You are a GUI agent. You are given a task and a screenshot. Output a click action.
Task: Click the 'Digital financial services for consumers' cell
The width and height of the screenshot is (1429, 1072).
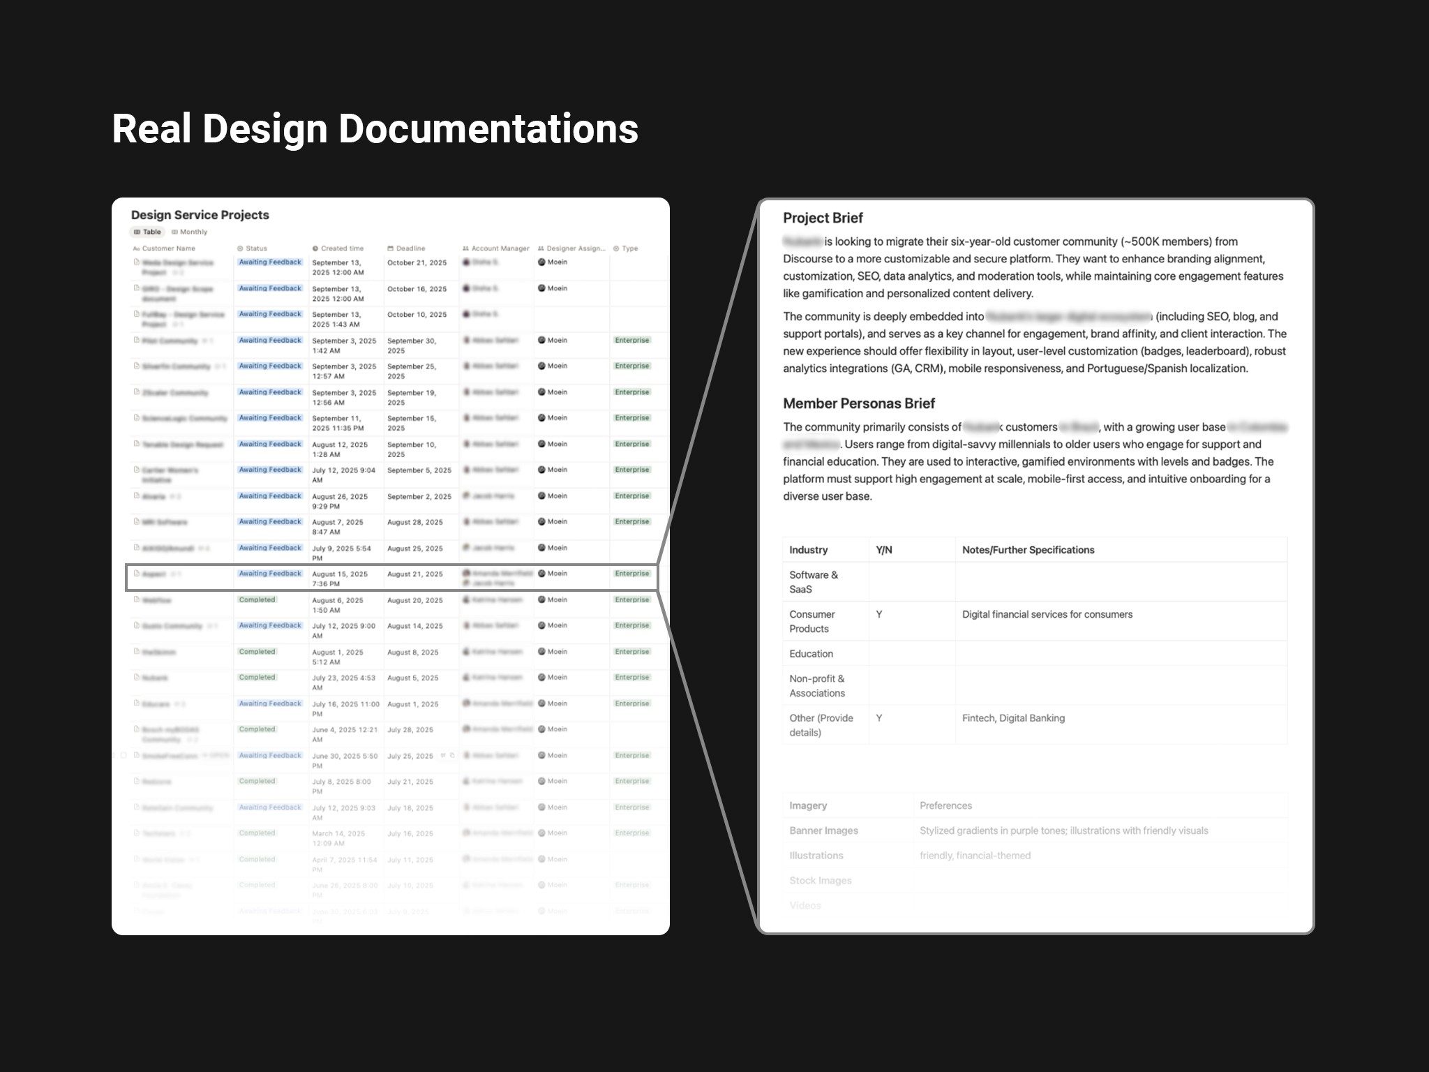click(x=1121, y=621)
